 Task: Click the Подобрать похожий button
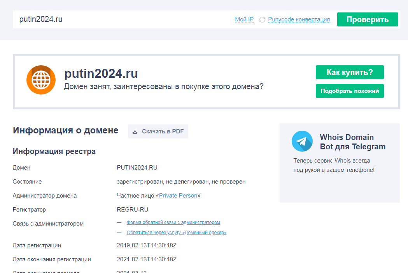(350, 91)
